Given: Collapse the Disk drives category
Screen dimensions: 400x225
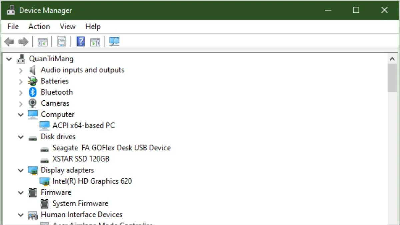Looking at the screenshot, I should [x=21, y=137].
